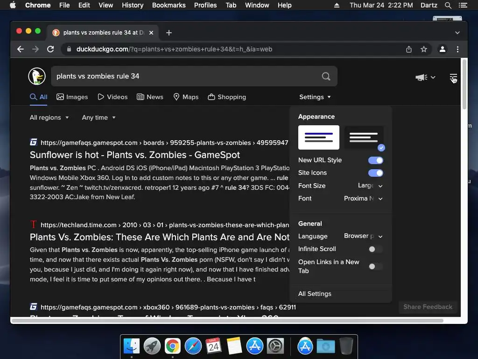Click the gamefaqs xbox360 result URL
The height and width of the screenshot is (359, 478).
point(168,307)
